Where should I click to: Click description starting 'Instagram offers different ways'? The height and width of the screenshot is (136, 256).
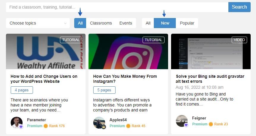(x=122, y=105)
